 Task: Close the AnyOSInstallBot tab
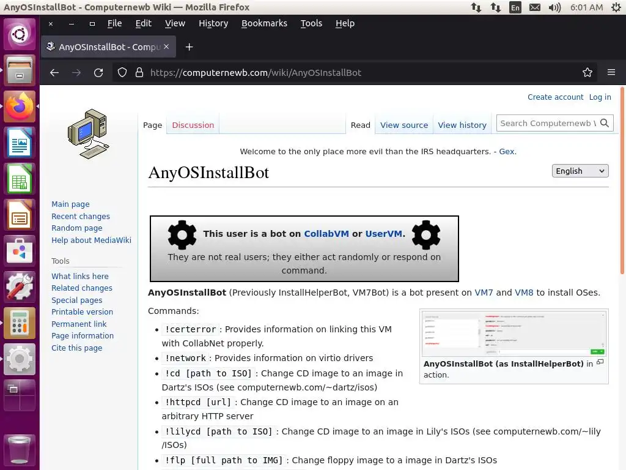[x=166, y=47]
